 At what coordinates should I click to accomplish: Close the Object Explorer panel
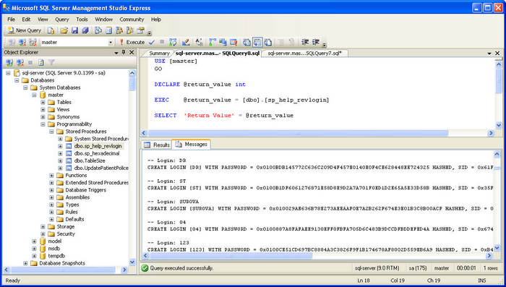click(132, 52)
